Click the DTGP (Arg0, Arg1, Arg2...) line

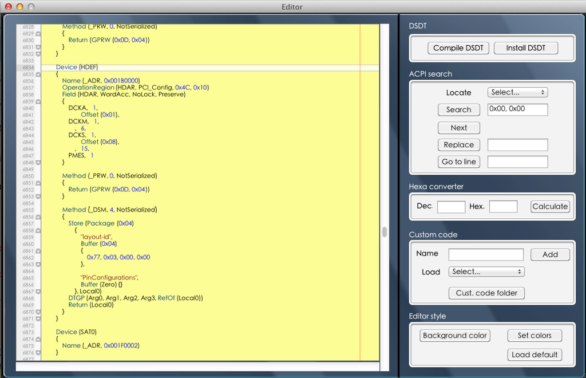136,298
